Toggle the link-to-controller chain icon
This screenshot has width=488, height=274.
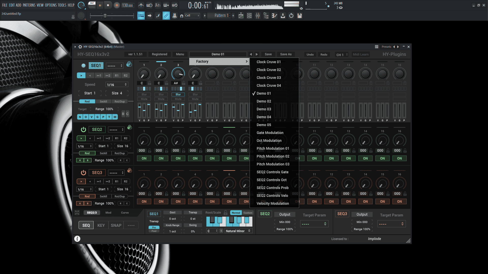pyautogui.click(x=166, y=16)
